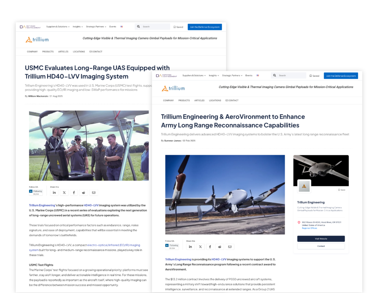
Task: Toggle Saved bookmark in front window header
Action: tap(315, 76)
